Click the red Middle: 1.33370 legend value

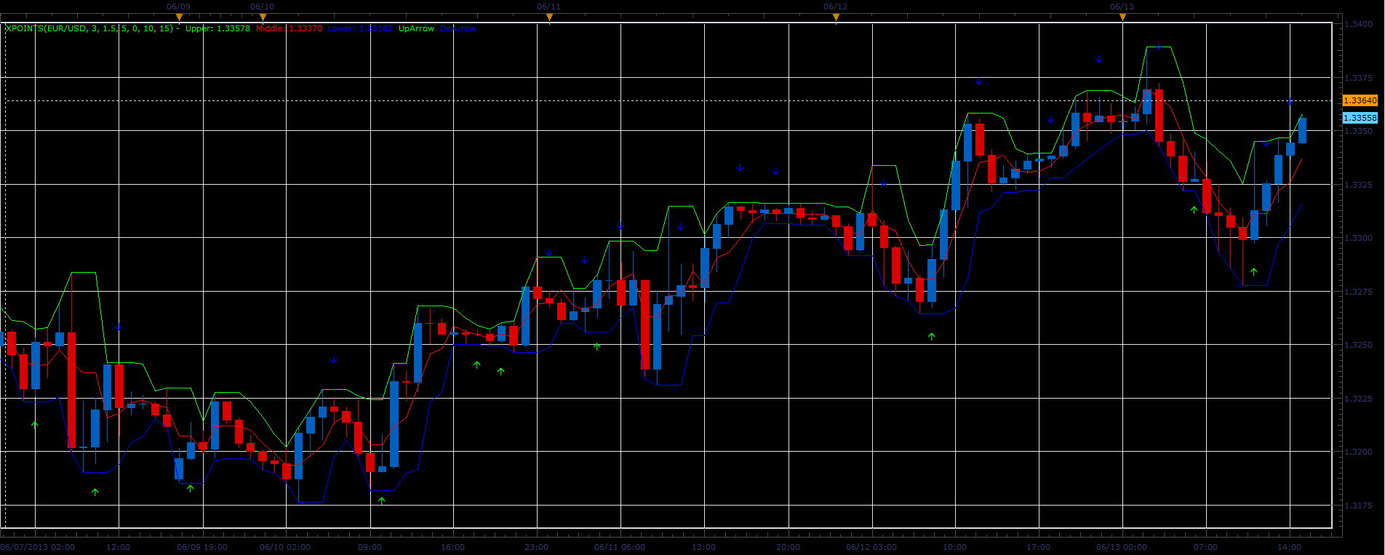pyautogui.click(x=290, y=29)
